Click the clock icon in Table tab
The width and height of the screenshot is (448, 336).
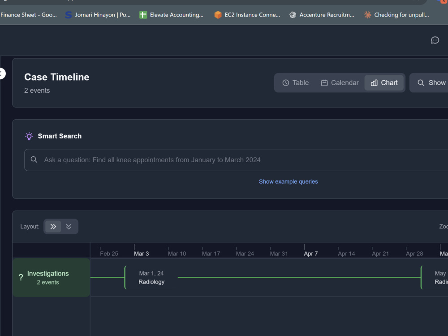pyautogui.click(x=286, y=83)
